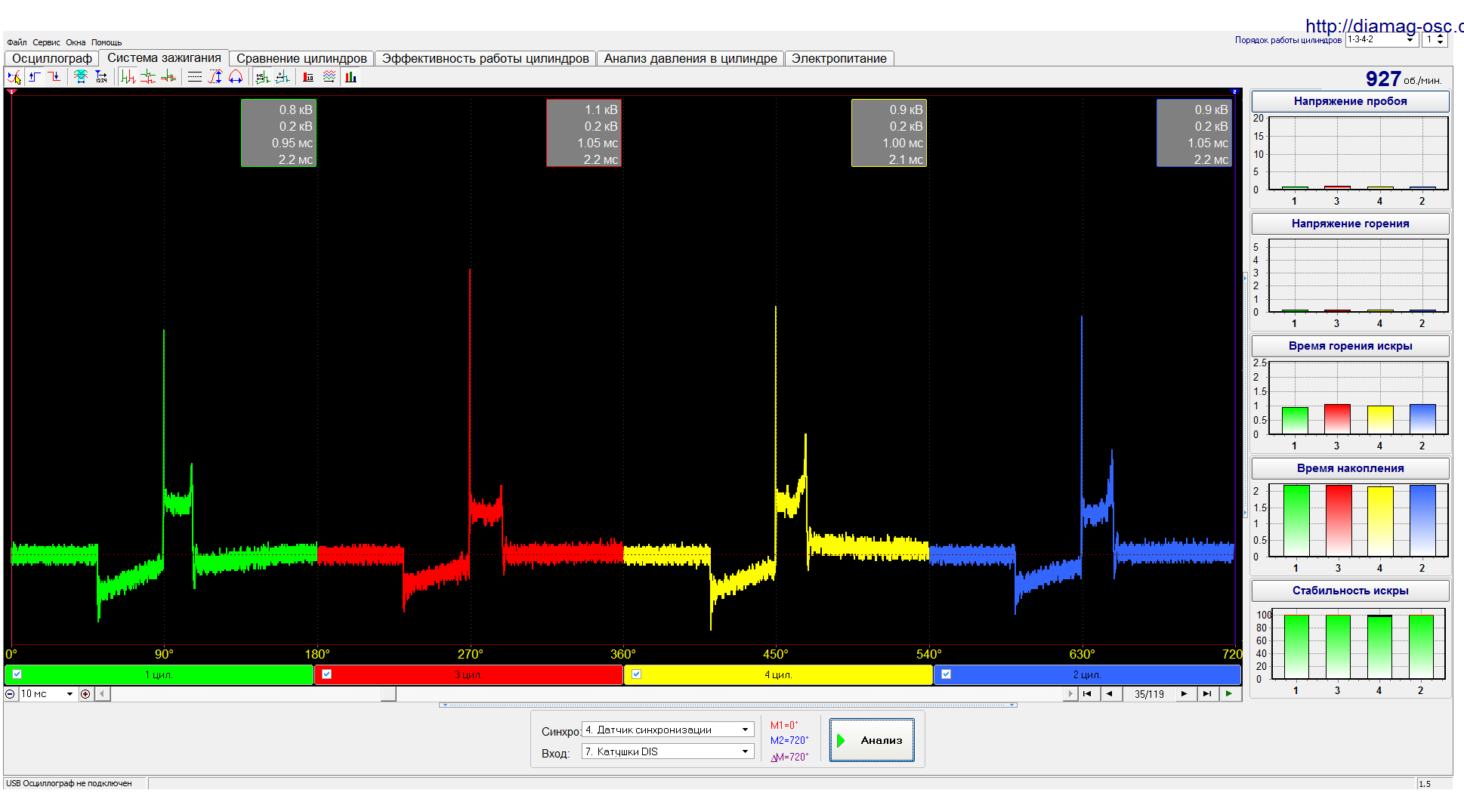Open the Синхро source dropdown
Image resolution: width=1464 pixels, height=793 pixels.
tap(668, 730)
